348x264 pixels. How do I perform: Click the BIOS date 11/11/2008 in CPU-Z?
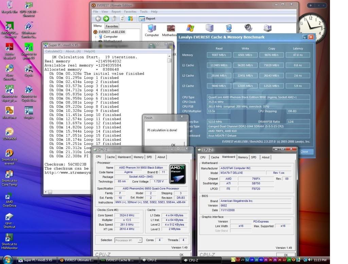pyautogui.click(x=256, y=210)
